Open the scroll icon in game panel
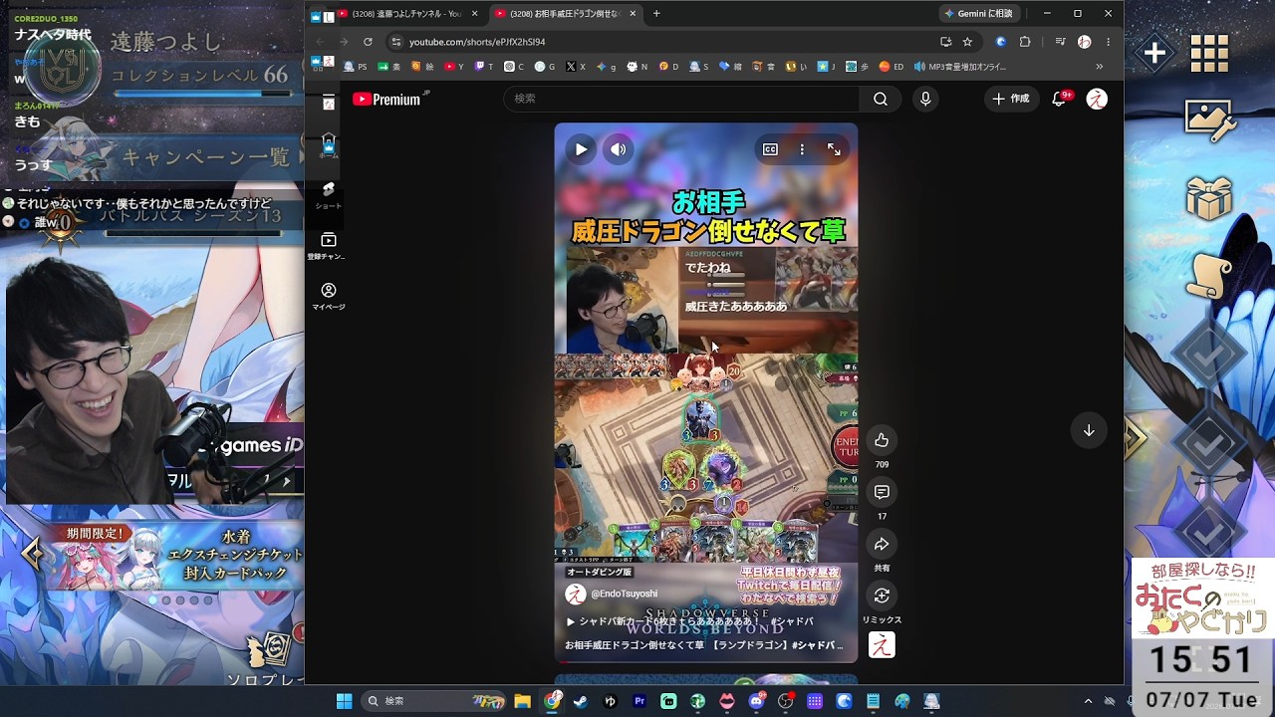1275x717 pixels. click(x=1209, y=275)
